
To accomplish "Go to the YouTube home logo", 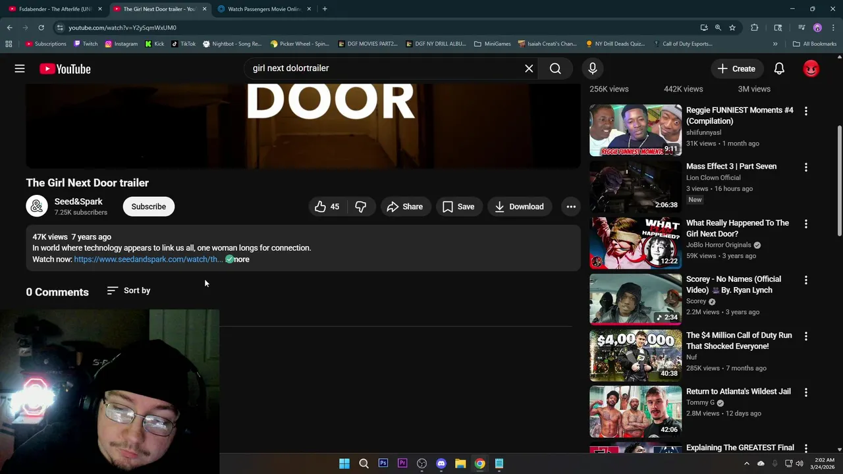I will pos(65,68).
